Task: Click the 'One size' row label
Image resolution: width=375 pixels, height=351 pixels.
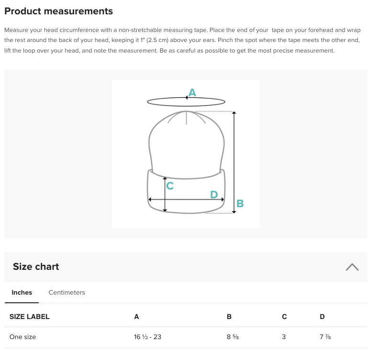Action: point(23,337)
